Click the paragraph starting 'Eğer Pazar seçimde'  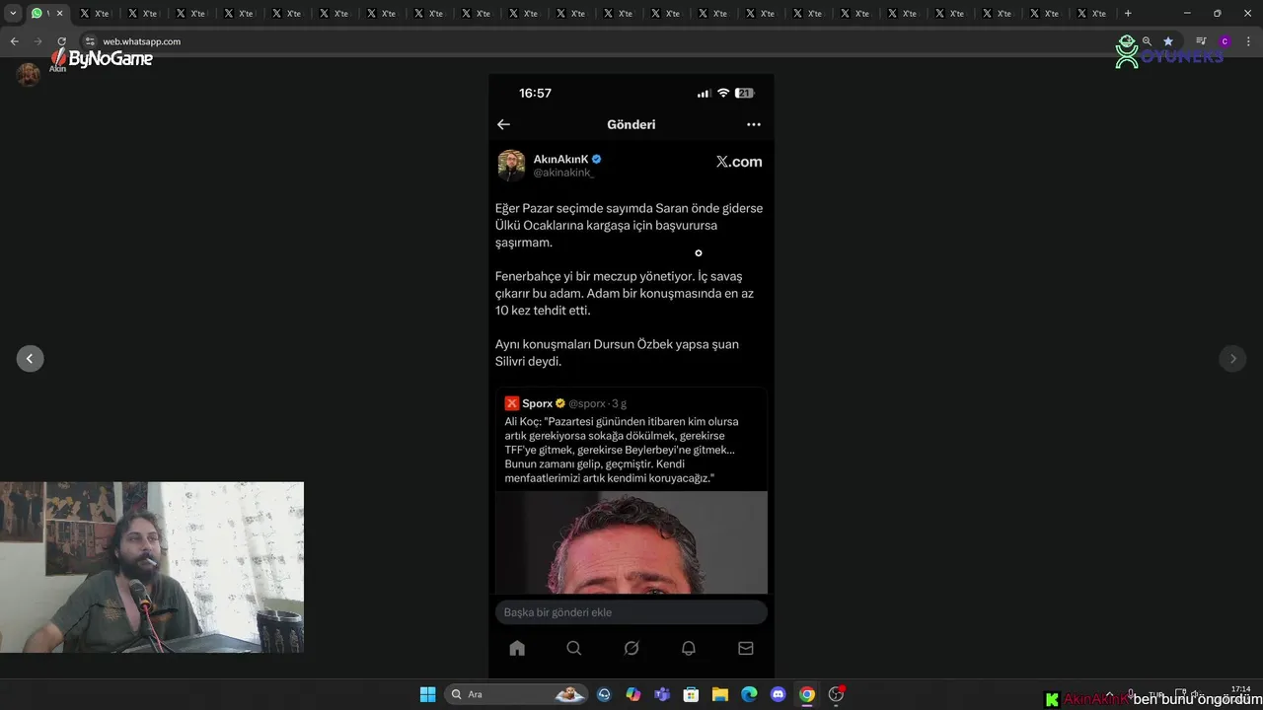[629, 226]
